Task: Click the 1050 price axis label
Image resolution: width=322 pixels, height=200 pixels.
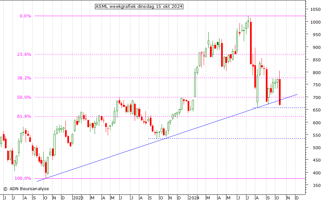Action: (315, 10)
